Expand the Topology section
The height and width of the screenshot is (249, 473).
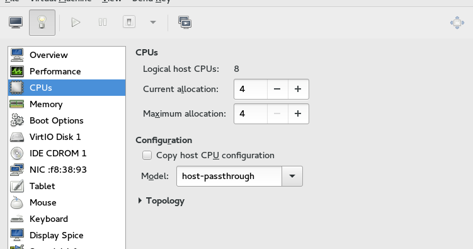160,200
